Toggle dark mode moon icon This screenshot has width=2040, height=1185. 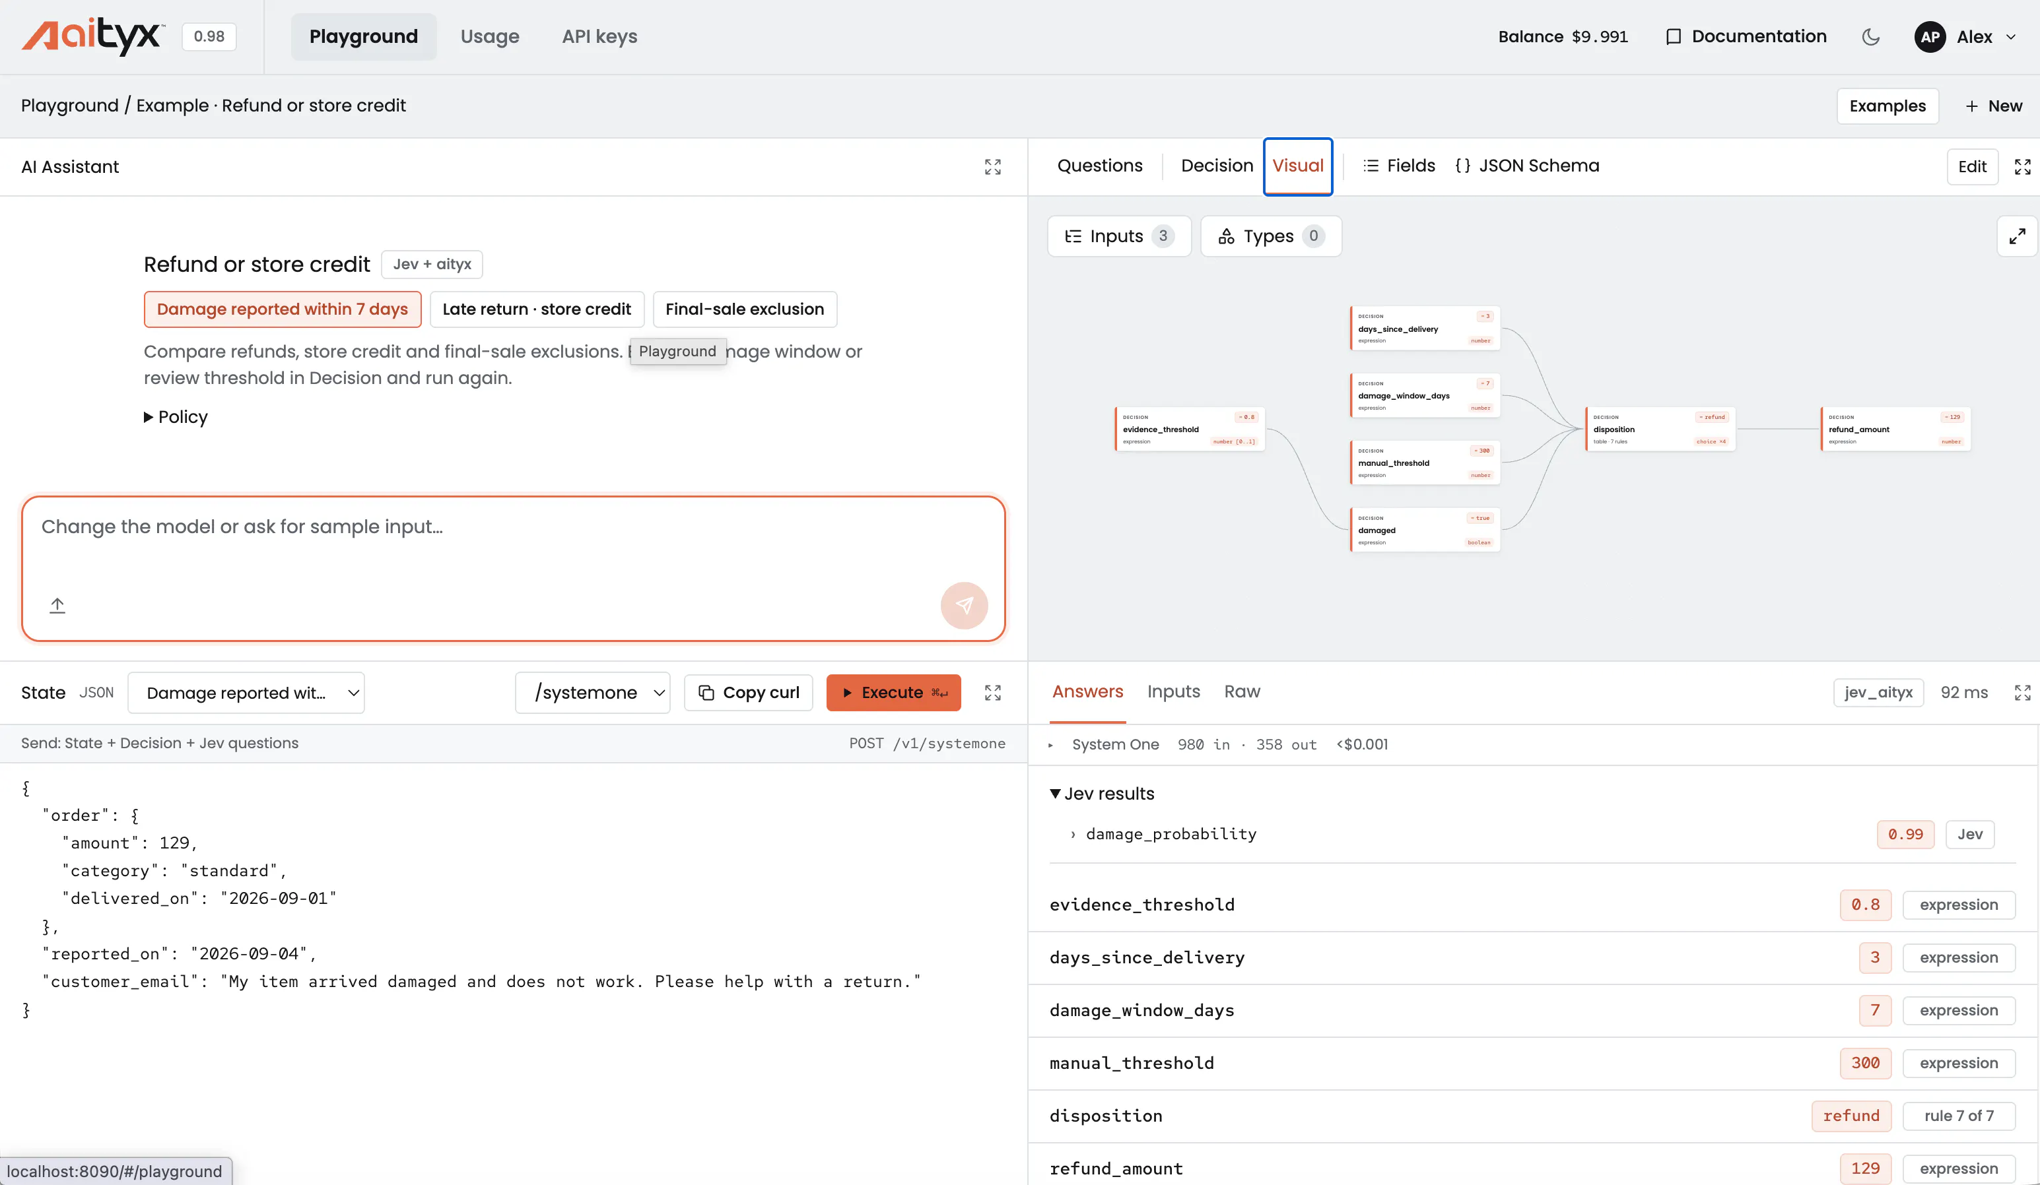click(x=1870, y=37)
